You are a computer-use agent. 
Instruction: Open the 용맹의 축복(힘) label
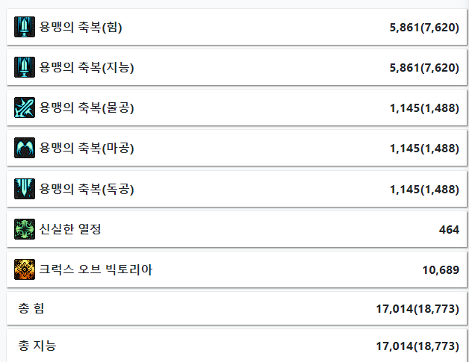(81, 27)
